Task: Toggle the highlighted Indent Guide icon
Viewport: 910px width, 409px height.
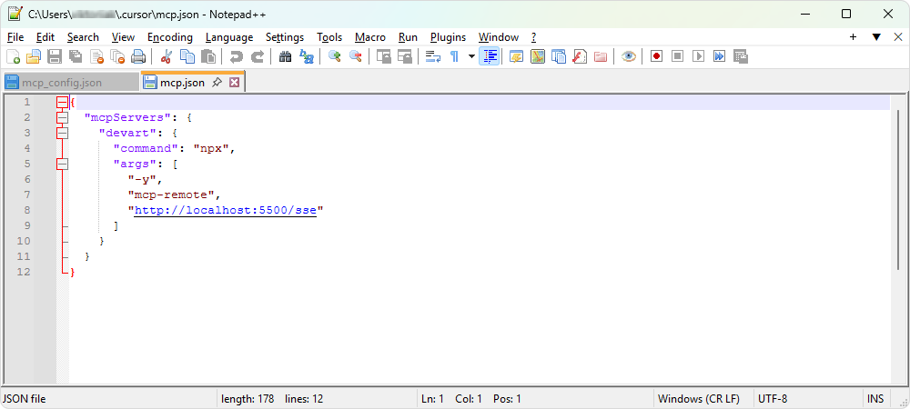Action: point(490,56)
